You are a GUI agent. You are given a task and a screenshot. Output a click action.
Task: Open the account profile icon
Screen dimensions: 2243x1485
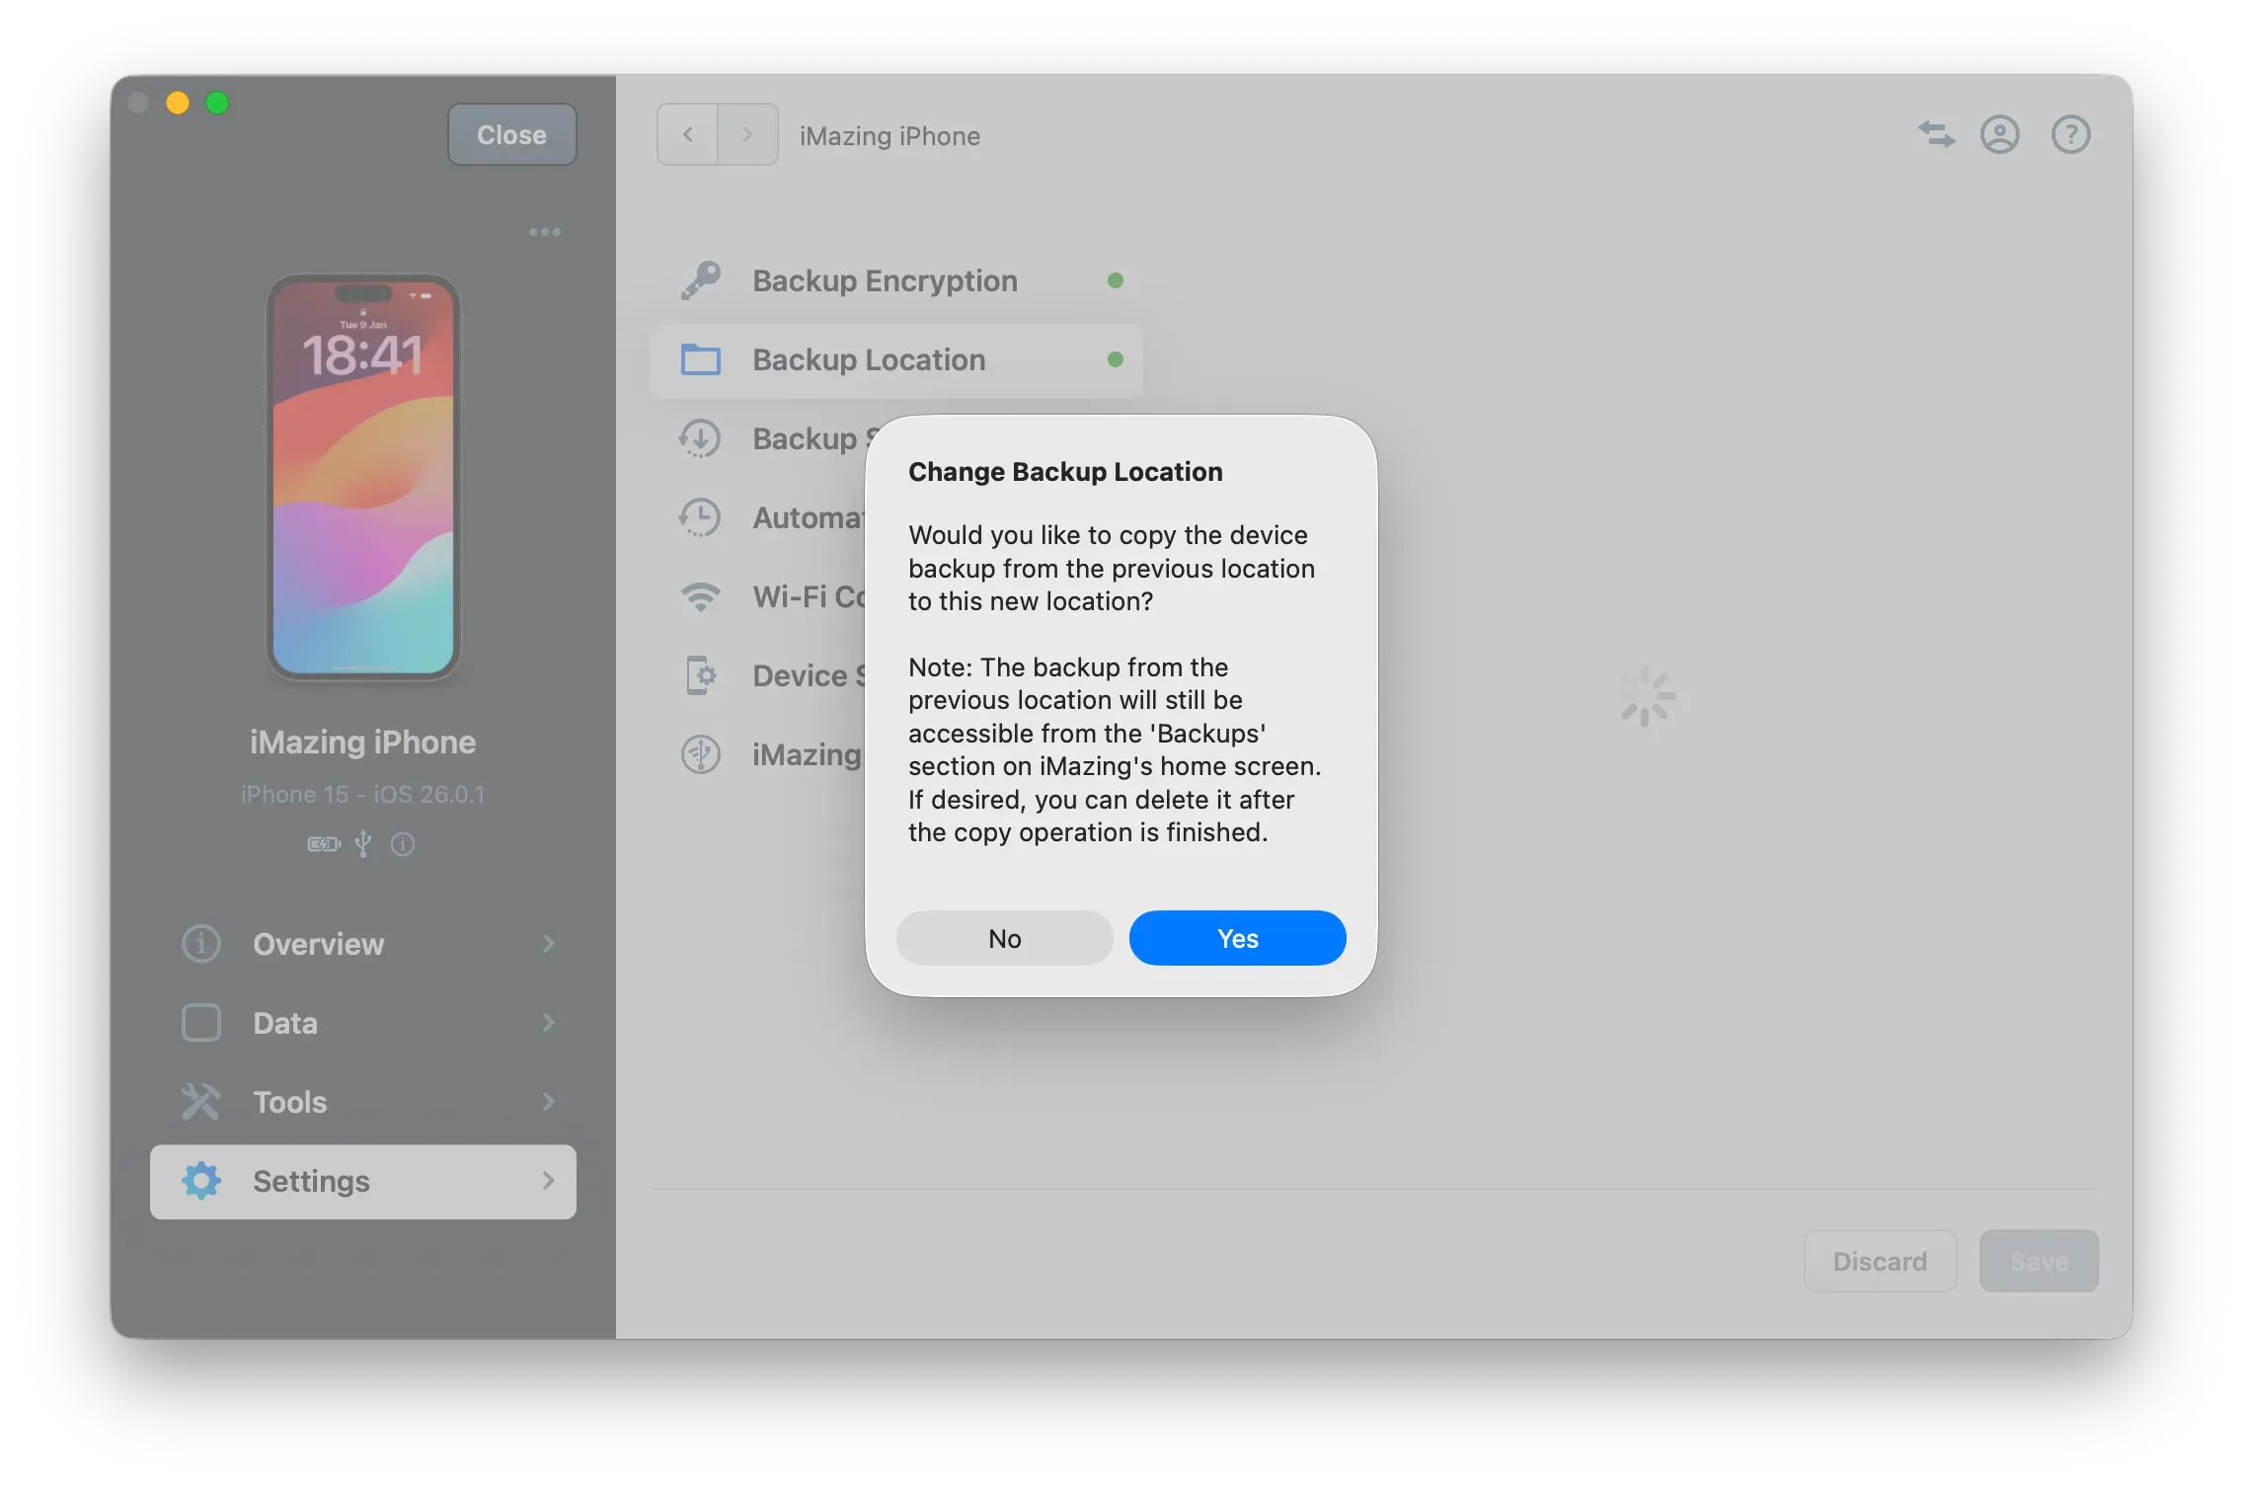tap(2000, 134)
